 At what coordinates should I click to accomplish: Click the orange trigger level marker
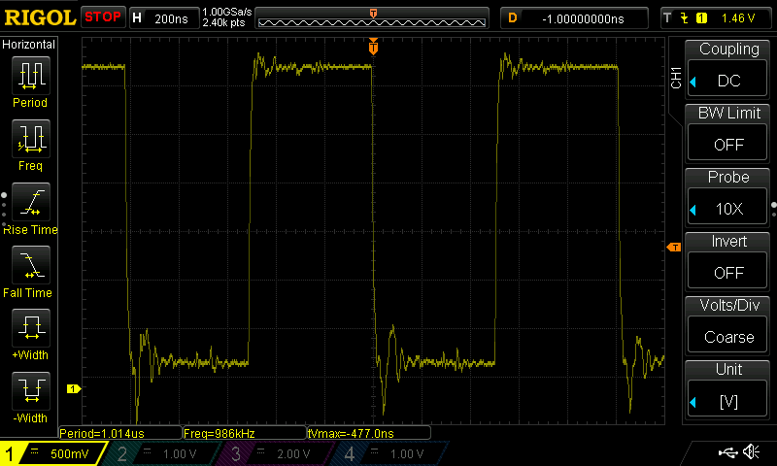(x=673, y=249)
